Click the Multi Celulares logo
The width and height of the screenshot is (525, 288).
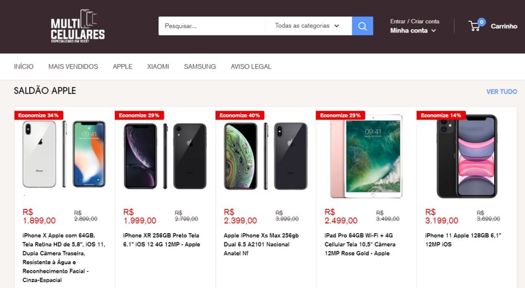tap(78, 27)
